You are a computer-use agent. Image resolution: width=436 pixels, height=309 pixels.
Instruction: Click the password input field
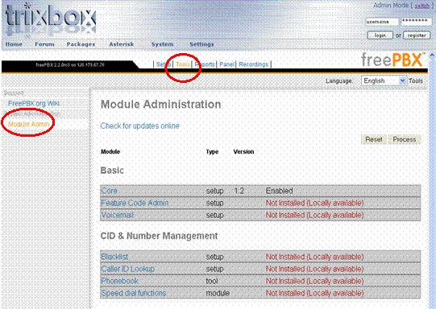(416, 22)
